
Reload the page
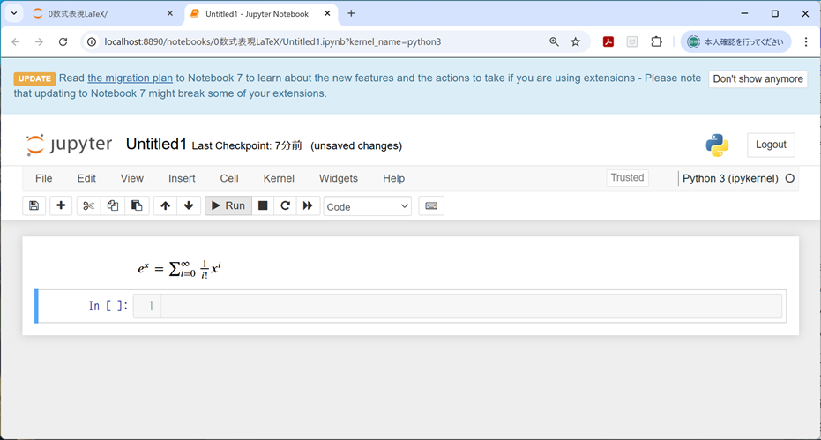(63, 42)
